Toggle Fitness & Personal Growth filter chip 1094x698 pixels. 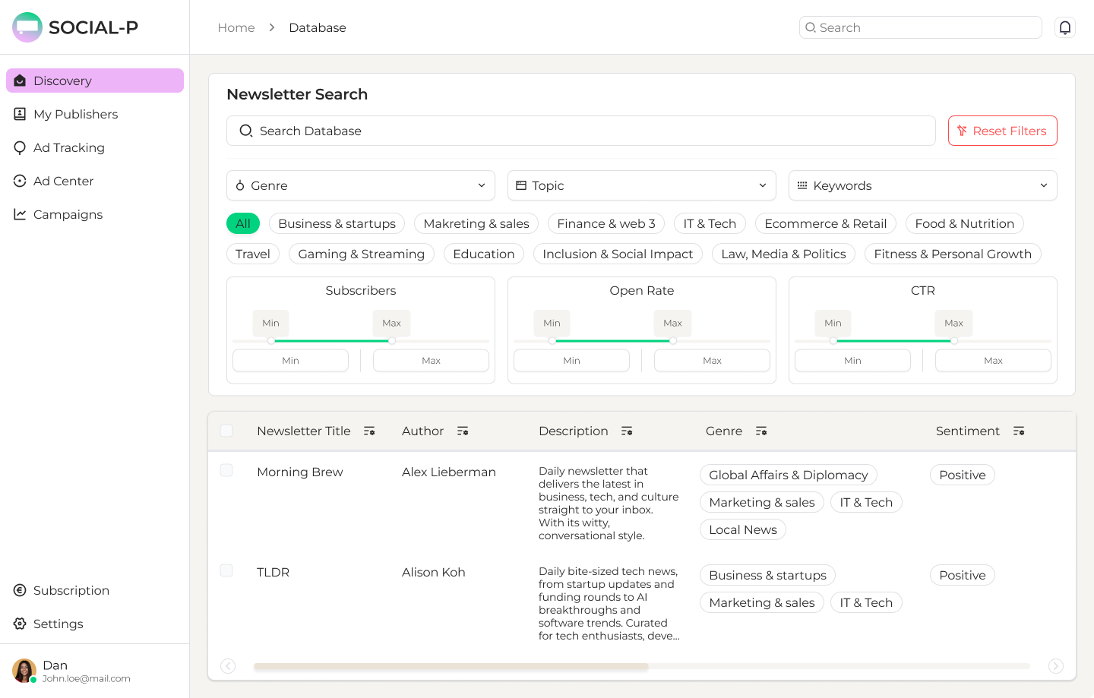tap(953, 254)
